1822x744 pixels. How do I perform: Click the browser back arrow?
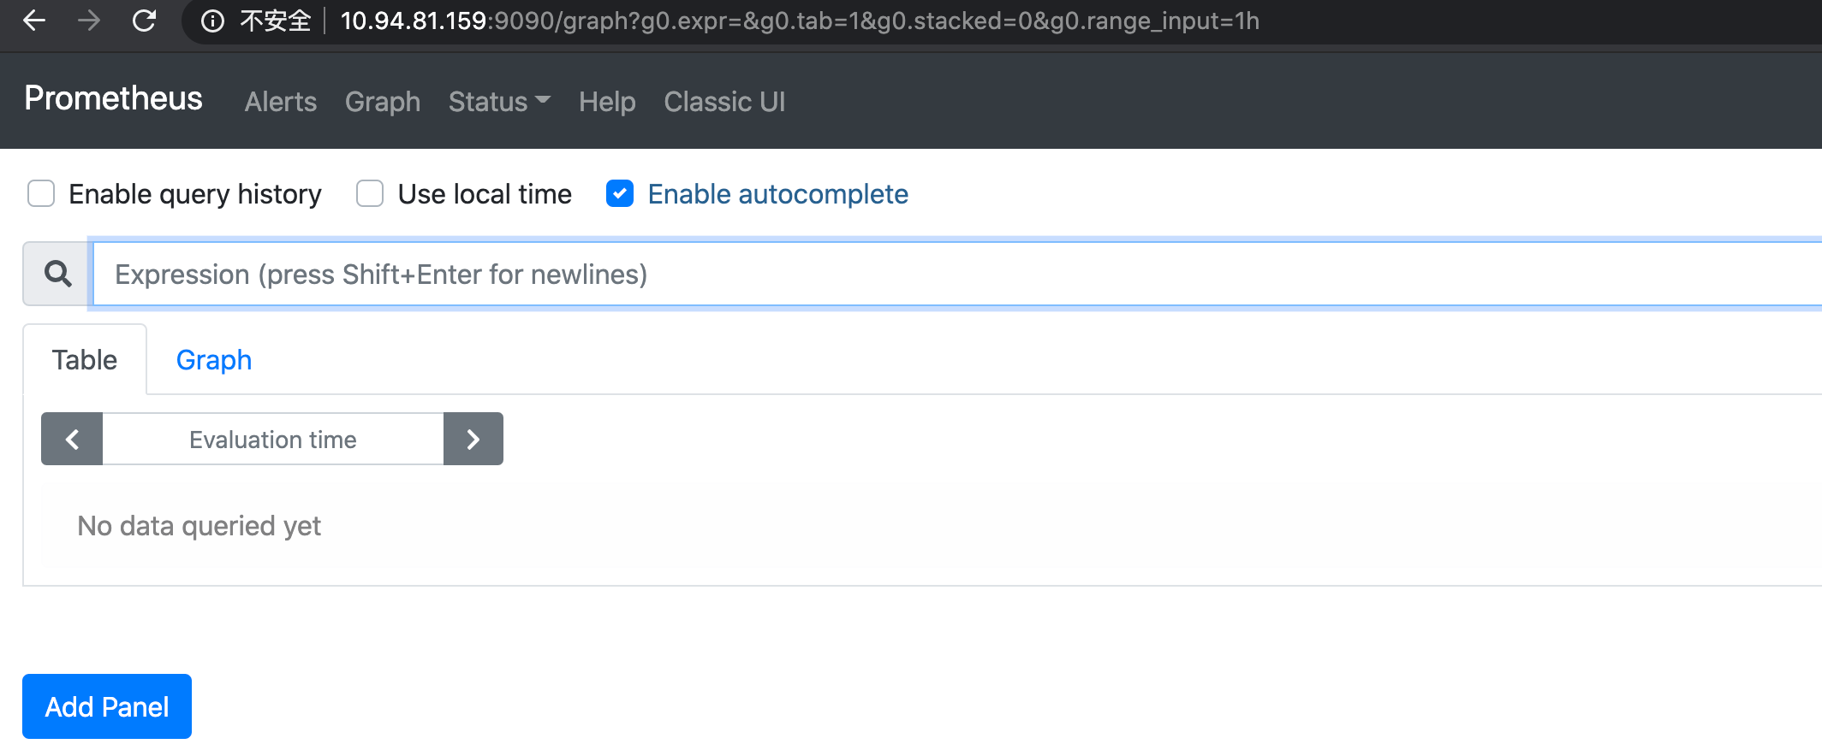(x=34, y=21)
